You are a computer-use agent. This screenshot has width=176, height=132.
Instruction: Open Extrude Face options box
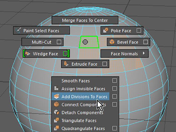pyautogui.click(x=105, y=64)
